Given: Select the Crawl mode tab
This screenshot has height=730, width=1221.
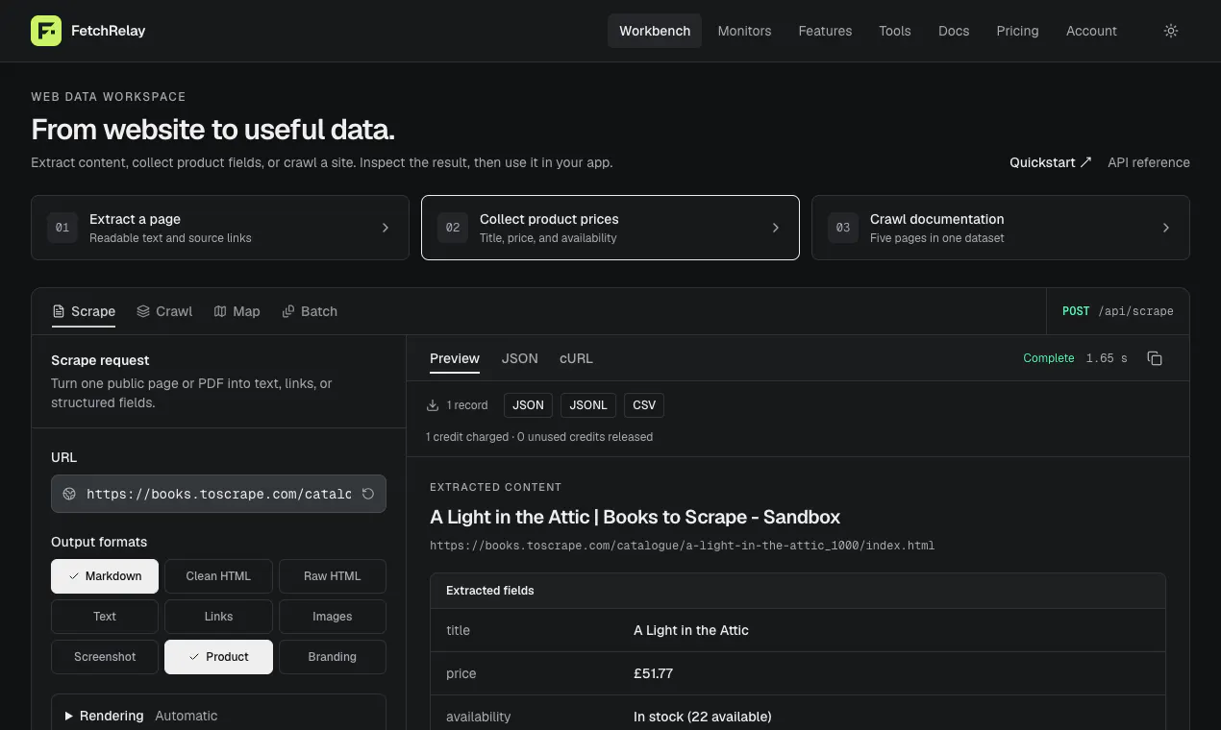Looking at the screenshot, I should (164, 311).
